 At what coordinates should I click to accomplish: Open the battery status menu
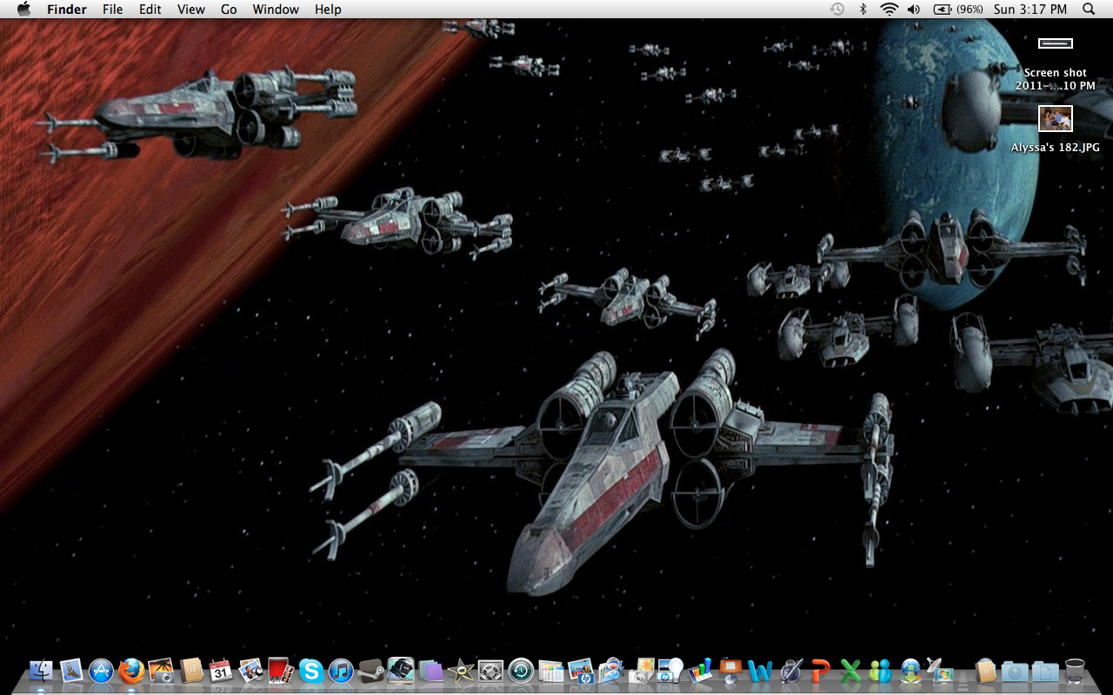pos(958,10)
